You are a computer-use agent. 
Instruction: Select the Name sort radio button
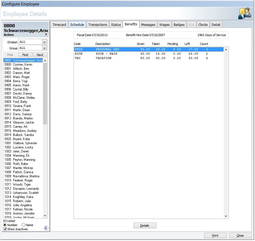coord(23,225)
